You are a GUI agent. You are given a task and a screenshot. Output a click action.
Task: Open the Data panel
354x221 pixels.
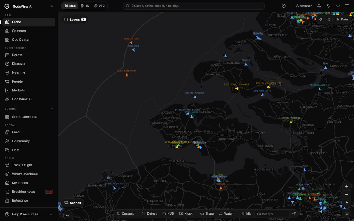click(342, 19)
